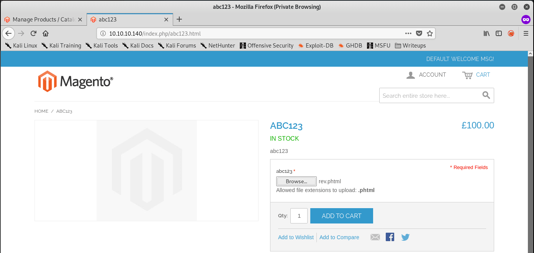The width and height of the screenshot is (534, 253).
Task: Click the Required Fields notice
Action: click(x=469, y=168)
